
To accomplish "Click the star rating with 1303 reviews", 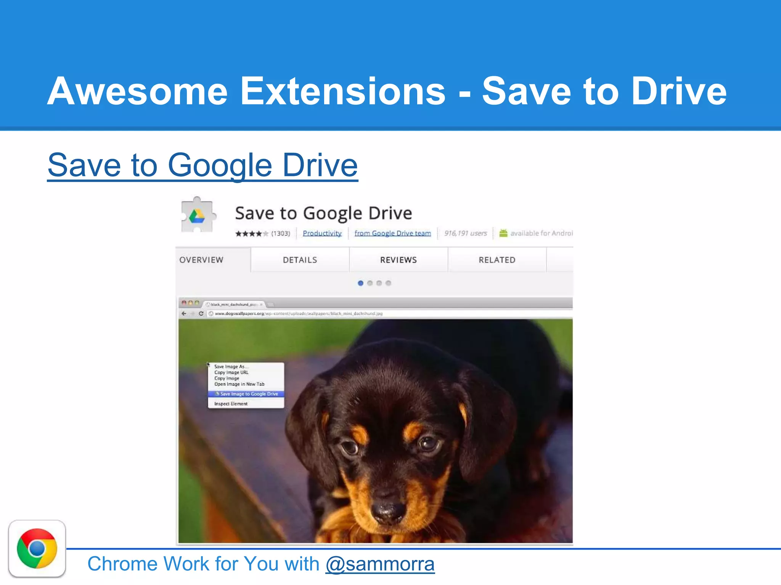I will point(262,233).
